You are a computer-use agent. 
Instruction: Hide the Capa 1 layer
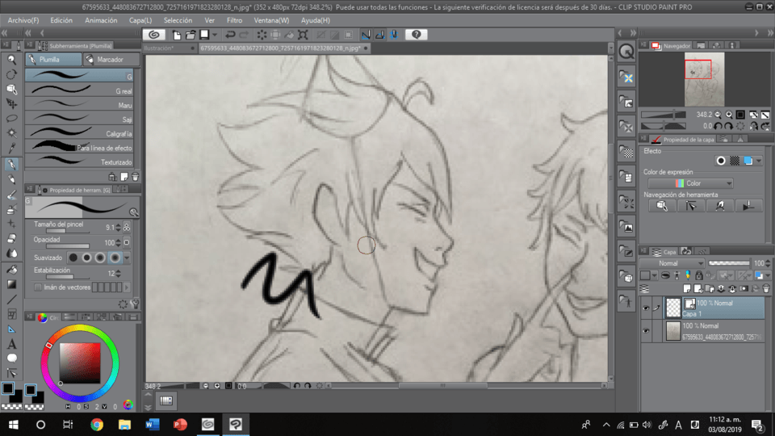point(646,308)
